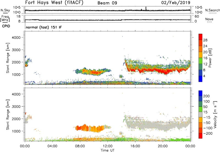Click the "08:00" time axis label
This screenshot has width=220, height=152.
(x=80, y=146)
